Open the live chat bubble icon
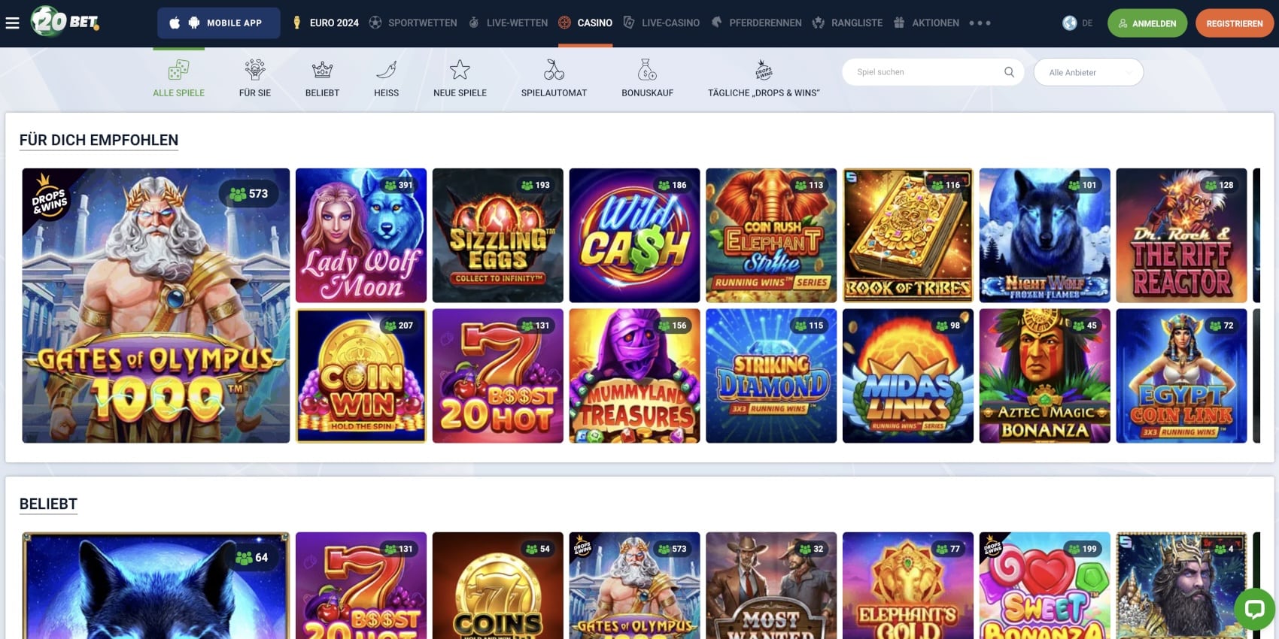The height and width of the screenshot is (639, 1279). pyautogui.click(x=1254, y=608)
